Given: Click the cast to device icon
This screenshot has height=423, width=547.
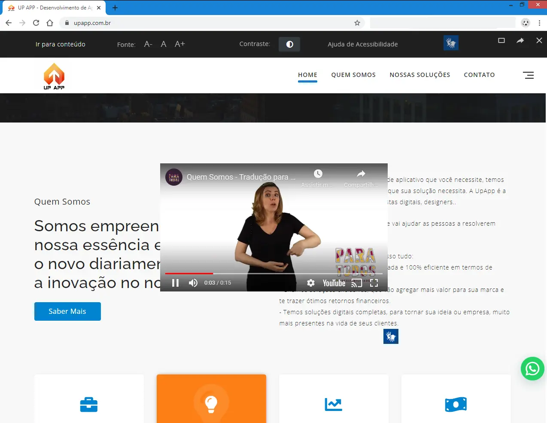Looking at the screenshot, I should click(x=356, y=283).
